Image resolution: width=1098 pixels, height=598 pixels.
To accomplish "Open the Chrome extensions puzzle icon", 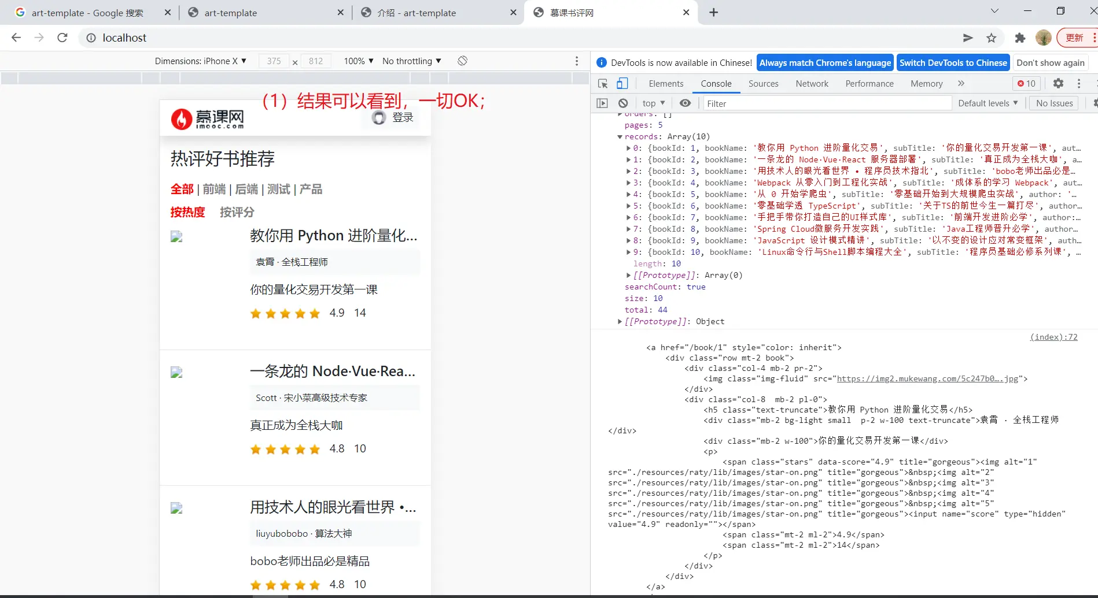I will tap(1020, 38).
